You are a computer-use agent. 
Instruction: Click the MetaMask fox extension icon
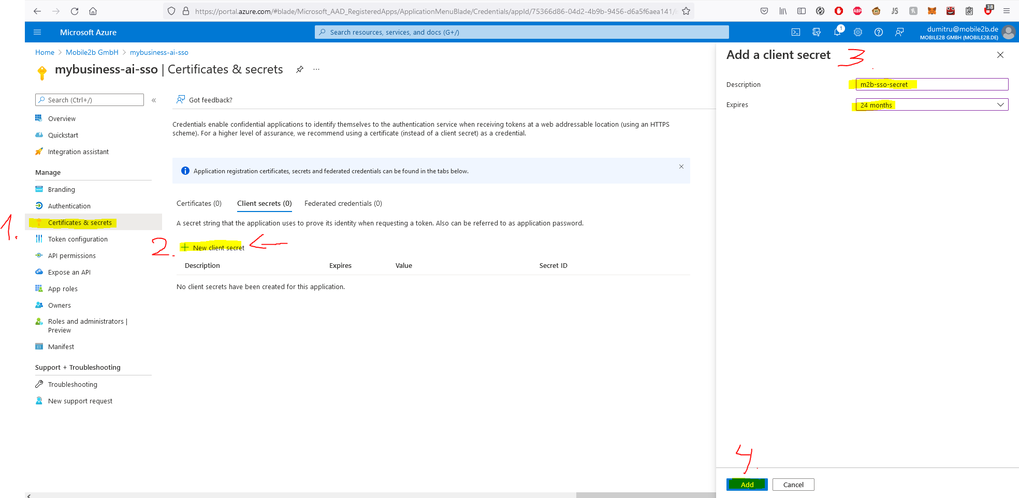[x=932, y=10]
